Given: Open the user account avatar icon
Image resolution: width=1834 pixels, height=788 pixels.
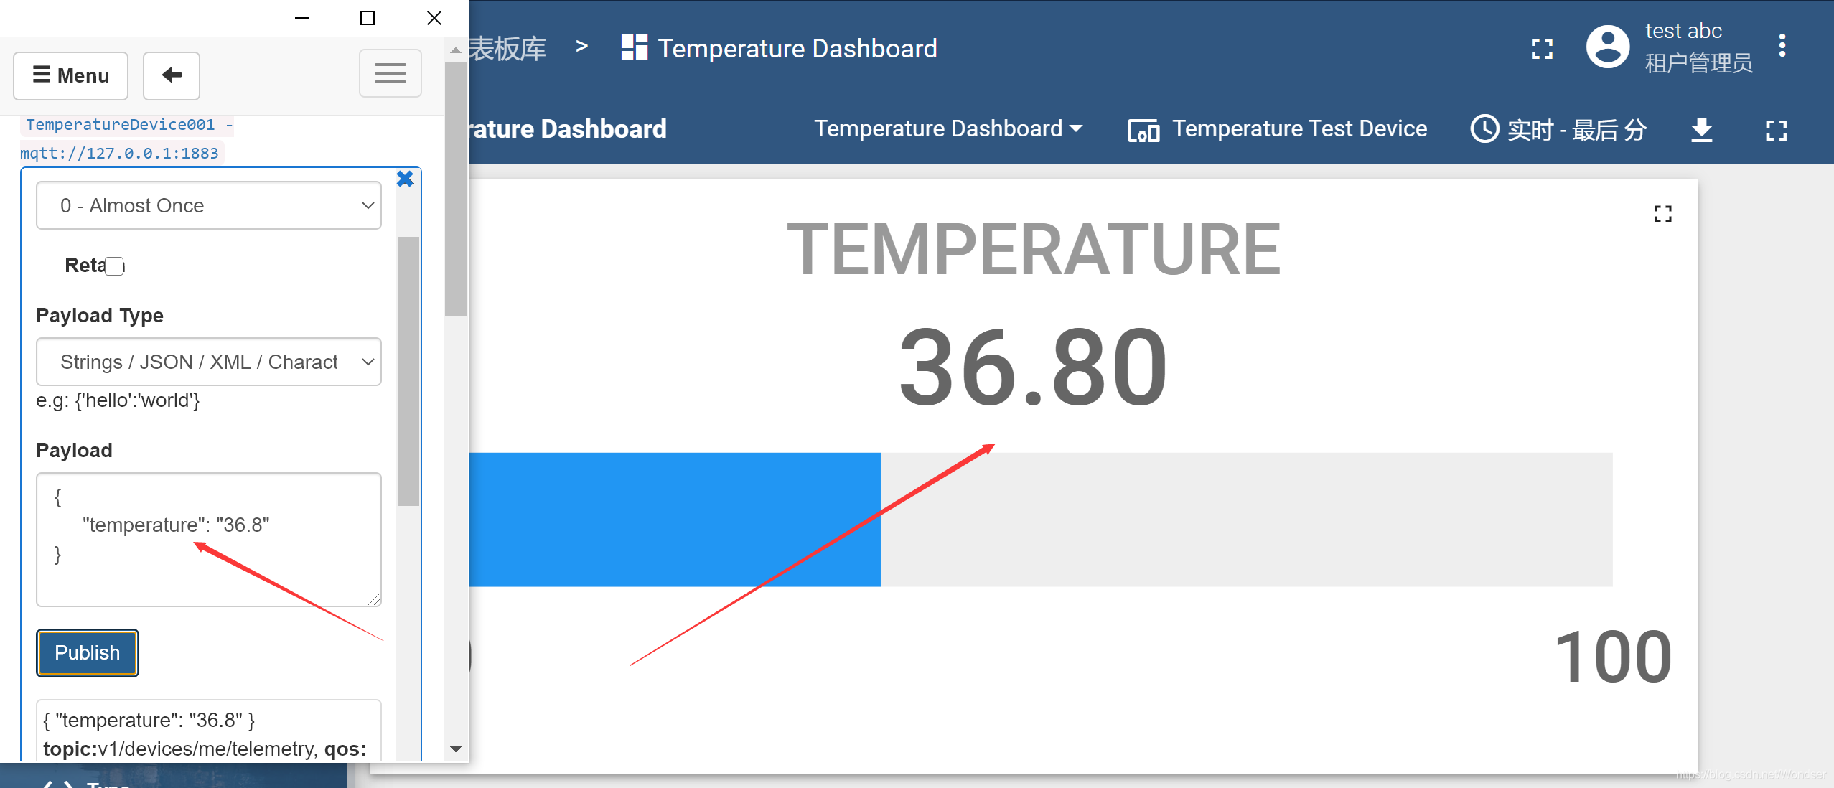Looking at the screenshot, I should 1608,47.
